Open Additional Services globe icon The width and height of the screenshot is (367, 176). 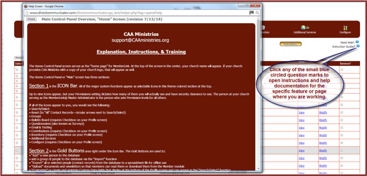pyautogui.click(x=305, y=27)
